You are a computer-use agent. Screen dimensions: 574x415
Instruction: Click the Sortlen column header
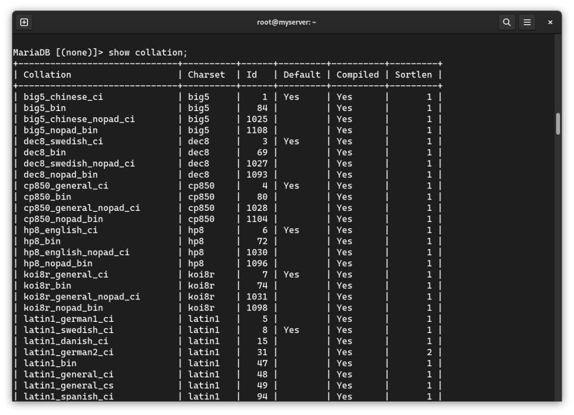click(413, 74)
